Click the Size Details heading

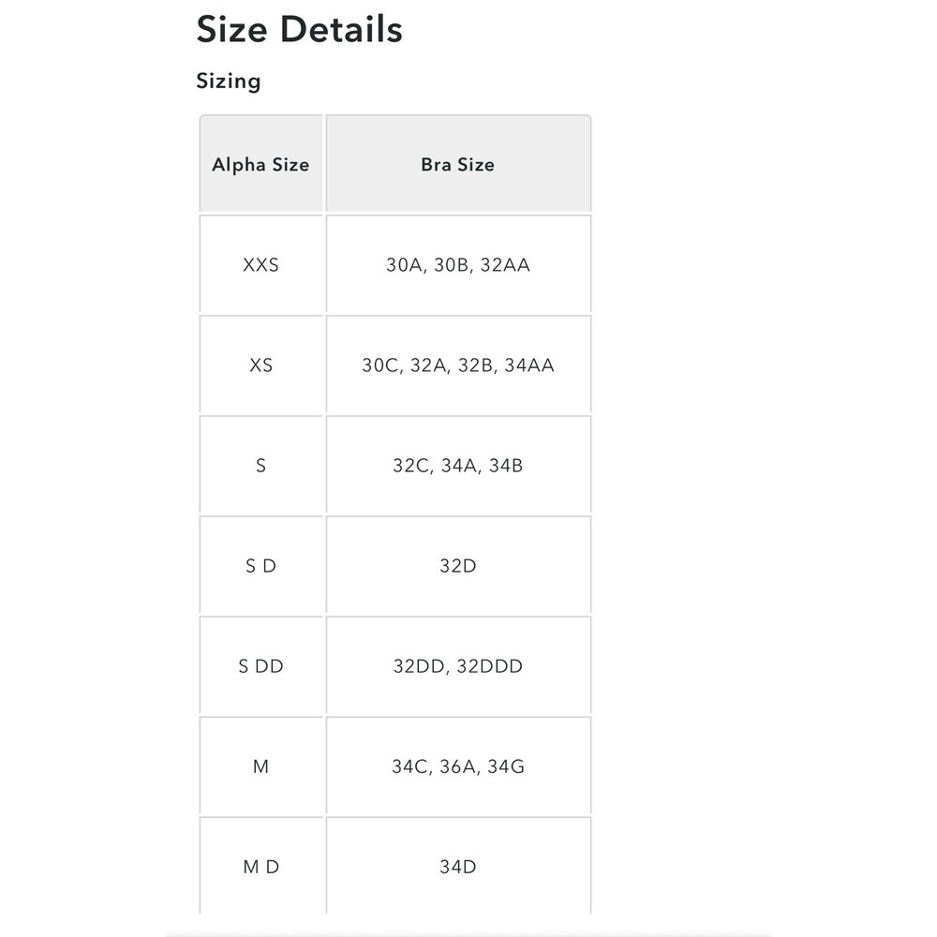pos(300,29)
